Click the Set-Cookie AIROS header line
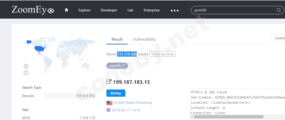 tap(238, 97)
